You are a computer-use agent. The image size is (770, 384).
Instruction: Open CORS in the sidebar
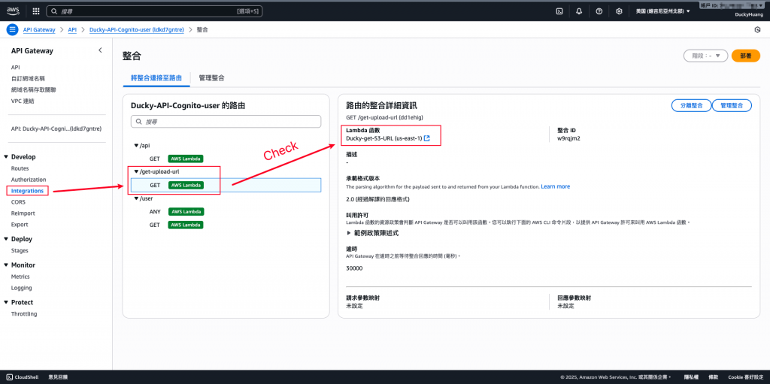pos(18,202)
